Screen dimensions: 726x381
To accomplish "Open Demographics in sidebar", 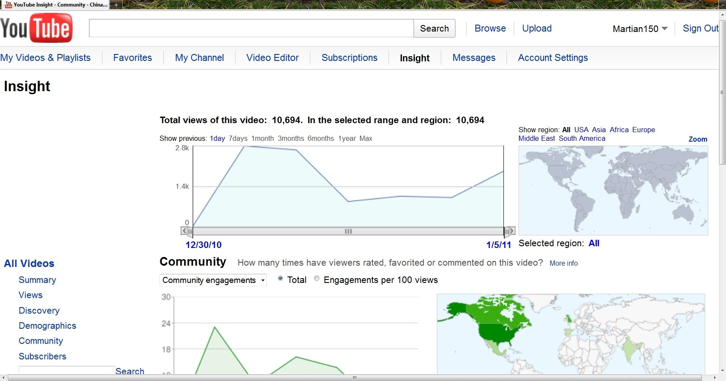I will pos(47,326).
